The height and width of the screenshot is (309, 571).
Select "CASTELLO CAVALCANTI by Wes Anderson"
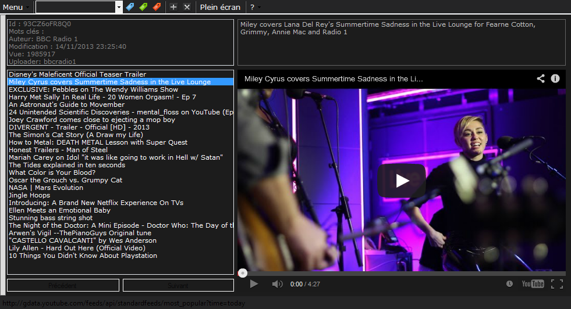[x=120, y=240]
